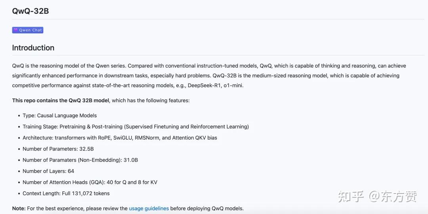The image size is (428, 214).
Task: Click the purple heart icon in the Qwen Chat badge
Action: (x=16, y=30)
